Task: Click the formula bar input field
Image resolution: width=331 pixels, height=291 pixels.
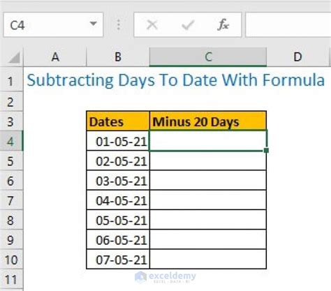Action: point(288,24)
